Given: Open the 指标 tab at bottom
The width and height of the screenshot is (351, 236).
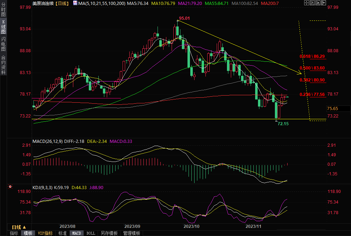Looking at the screenshot, I should coord(14,233).
